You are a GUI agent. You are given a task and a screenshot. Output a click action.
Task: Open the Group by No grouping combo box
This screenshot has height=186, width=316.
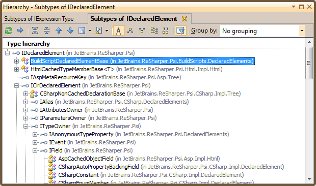(262, 30)
